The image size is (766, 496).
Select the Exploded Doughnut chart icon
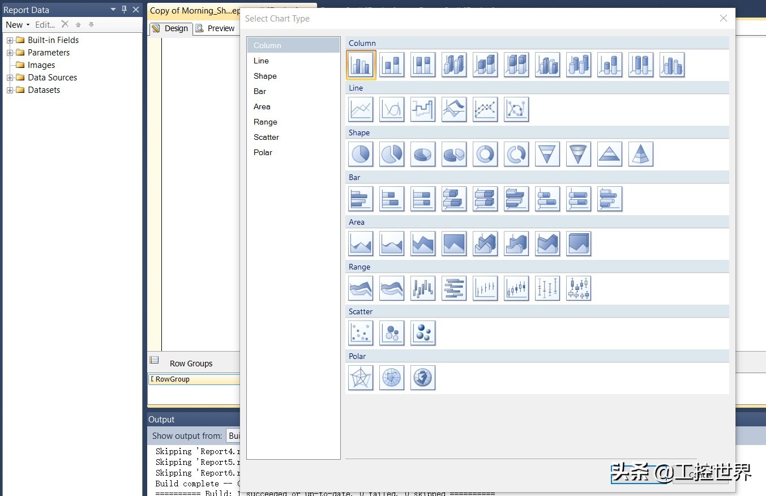pyautogui.click(x=516, y=154)
